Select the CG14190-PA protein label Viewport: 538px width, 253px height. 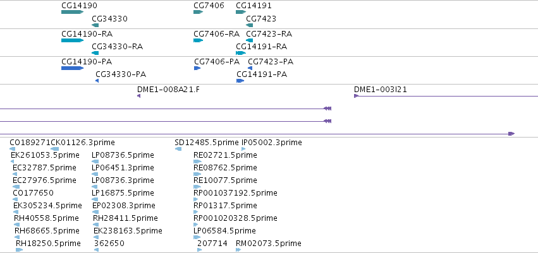click(87, 62)
